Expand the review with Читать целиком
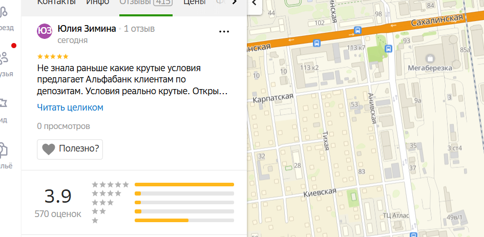Image resolution: width=484 pixels, height=237 pixels. (70, 107)
